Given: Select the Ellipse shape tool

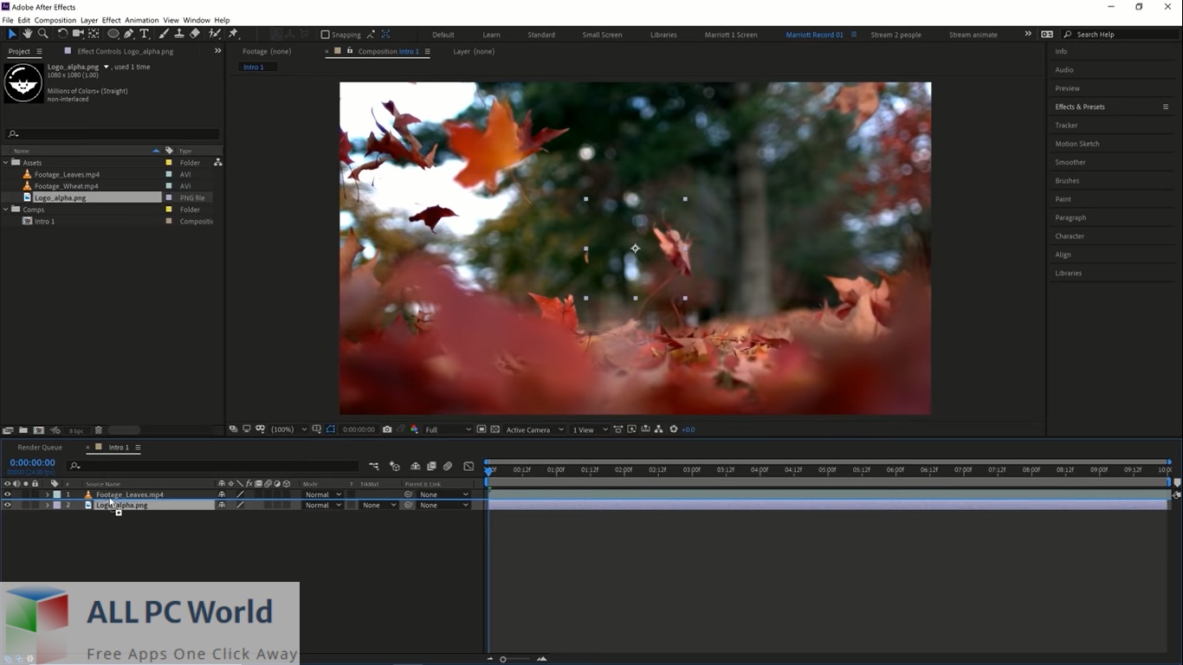Looking at the screenshot, I should [x=113, y=34].
